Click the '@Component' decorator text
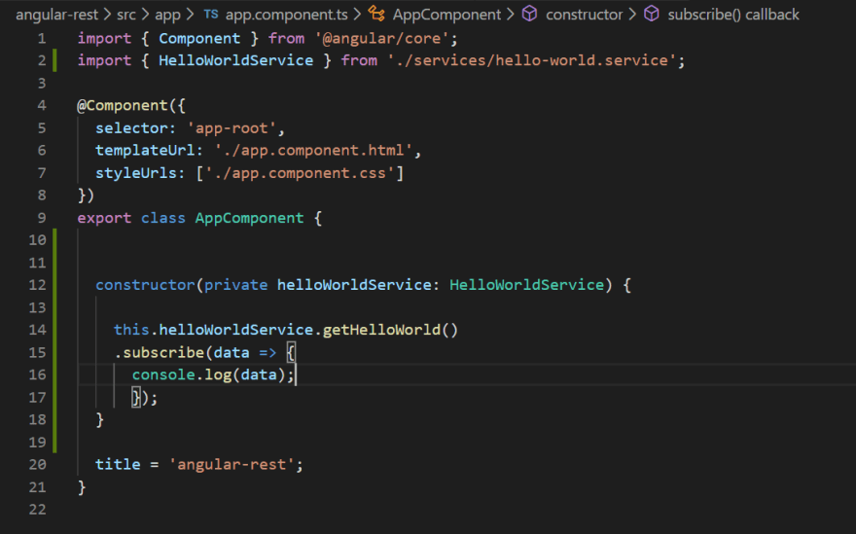 [x=123, y=105]
